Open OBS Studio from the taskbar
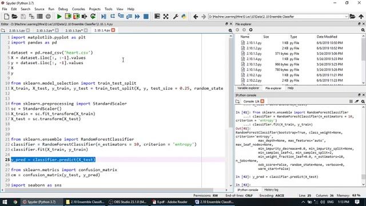366x206 pixels. (x=128, y=202)
